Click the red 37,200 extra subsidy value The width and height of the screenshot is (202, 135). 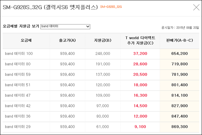pos(140,54)
